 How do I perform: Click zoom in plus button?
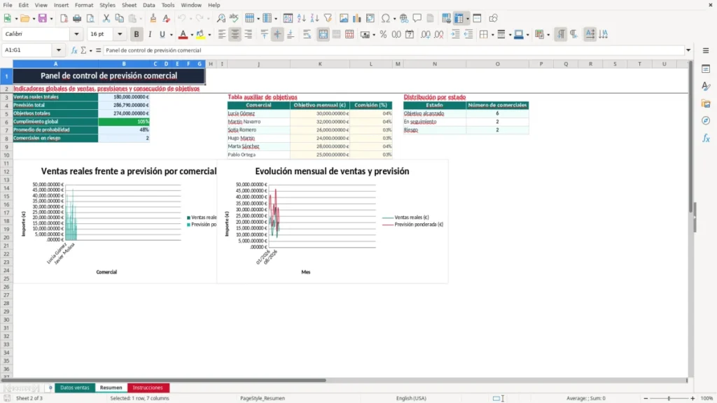tap(692, 398)
